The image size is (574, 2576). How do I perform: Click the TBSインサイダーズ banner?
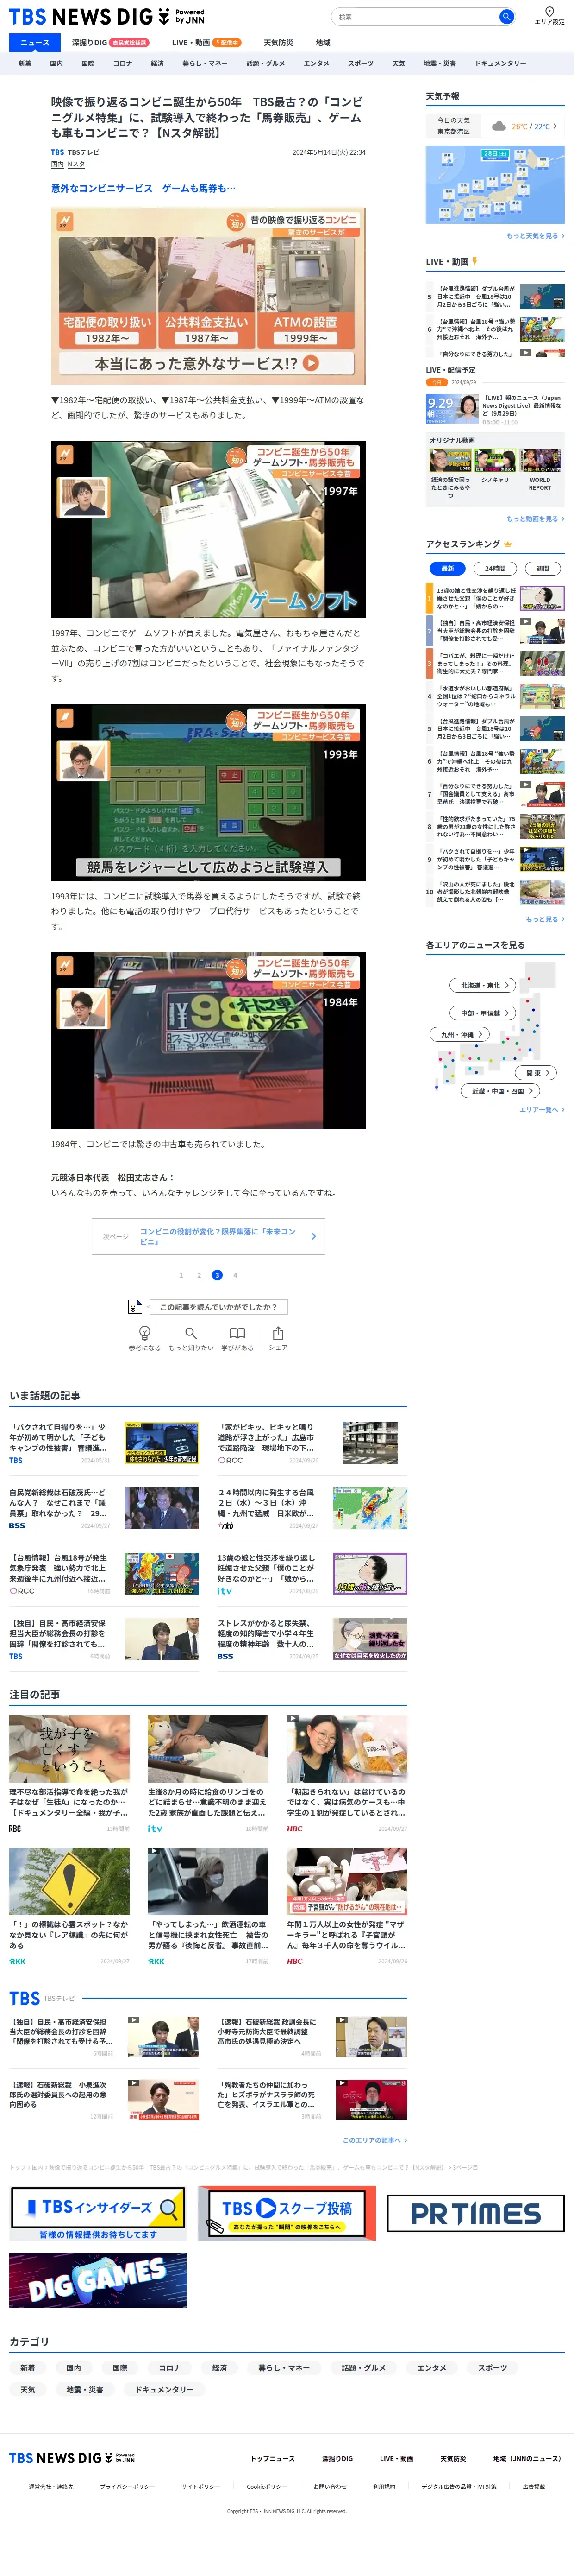tap(98, 2214)
